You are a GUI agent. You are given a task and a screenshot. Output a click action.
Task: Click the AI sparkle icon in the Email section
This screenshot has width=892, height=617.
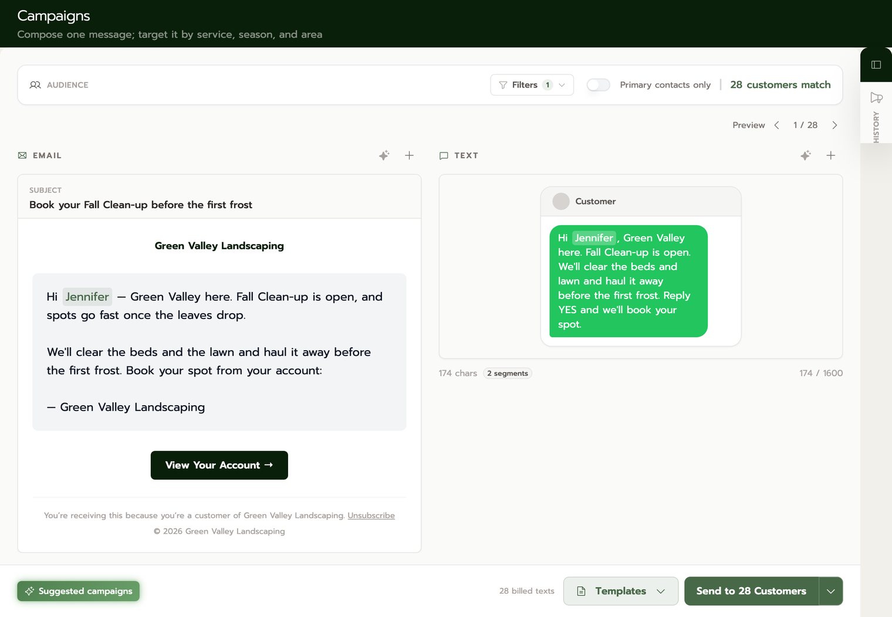click(384, 155)
